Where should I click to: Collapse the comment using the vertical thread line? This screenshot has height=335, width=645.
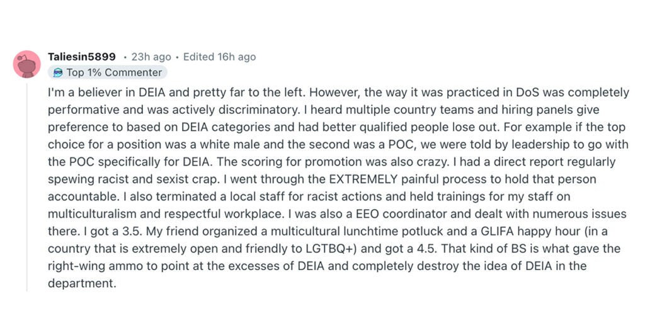27,189
